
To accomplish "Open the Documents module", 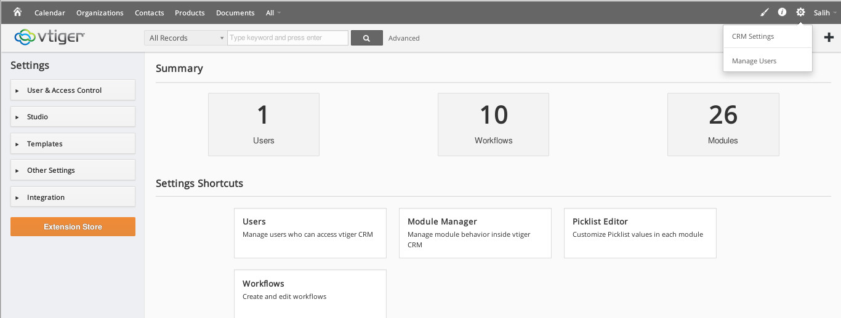I will (x=235, y=12).
